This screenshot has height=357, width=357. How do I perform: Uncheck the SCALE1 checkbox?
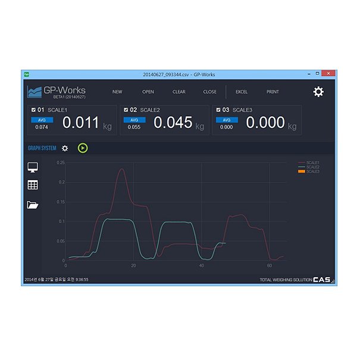[33, 110]
